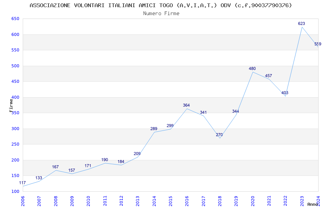Click the y-axis value 150
This screenshot has width=322, height=208.
click(x=16, y=175)
